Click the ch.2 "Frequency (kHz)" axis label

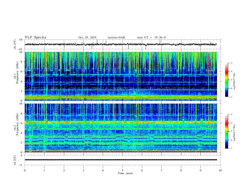click(x=17, y=124)
